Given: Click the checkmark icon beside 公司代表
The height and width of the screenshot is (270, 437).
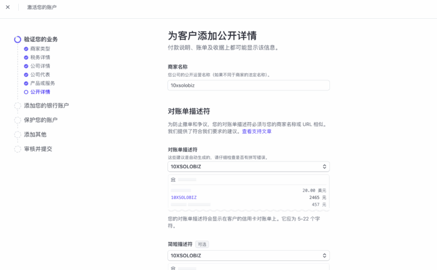Looking at the screenshot, I should (x=26, y=74).
